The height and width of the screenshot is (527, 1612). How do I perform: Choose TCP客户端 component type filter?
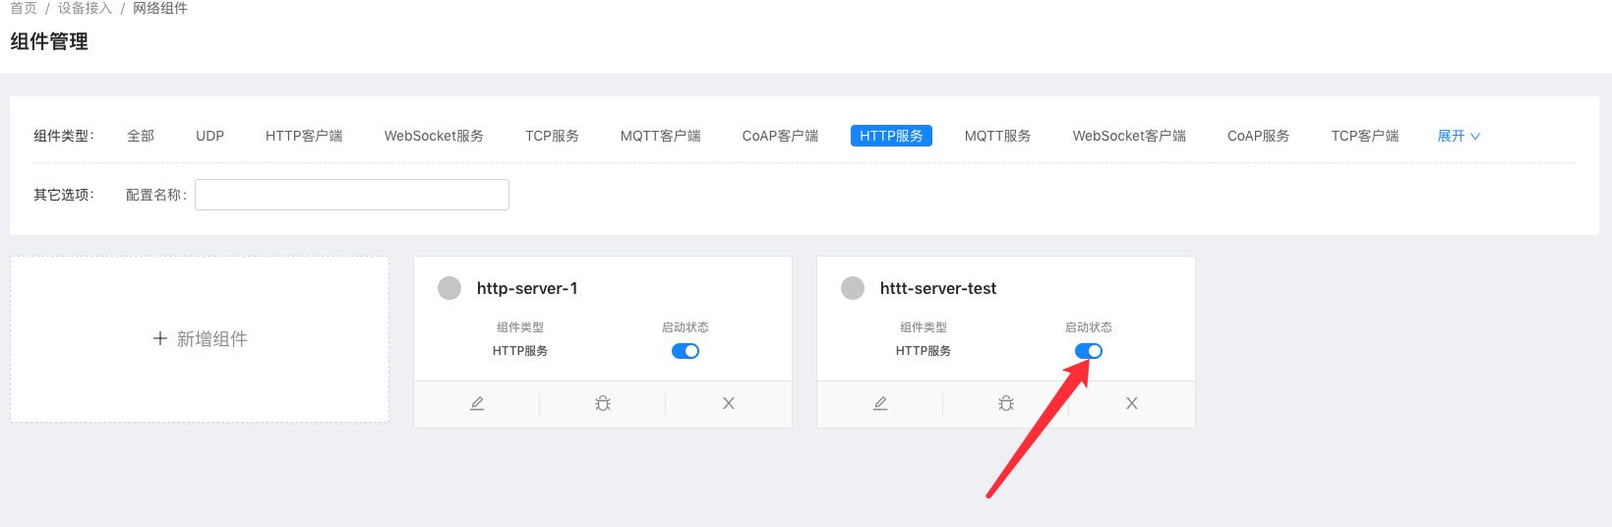point(1364,136)
